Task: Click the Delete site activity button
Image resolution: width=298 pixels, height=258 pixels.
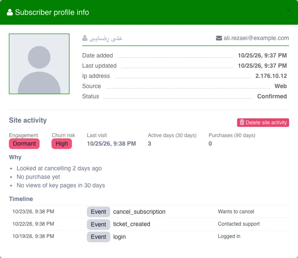Action: [263, 123]
